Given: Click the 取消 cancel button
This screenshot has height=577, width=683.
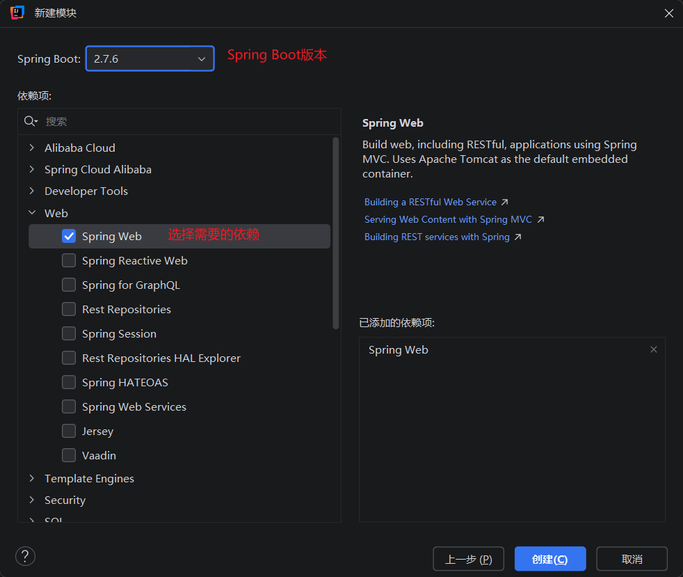Looking at the screenshot, I should (x=632, y=559).
